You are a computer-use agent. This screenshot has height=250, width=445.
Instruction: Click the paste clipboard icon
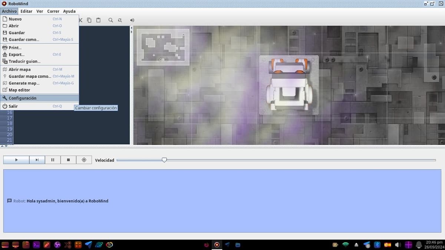98,20
